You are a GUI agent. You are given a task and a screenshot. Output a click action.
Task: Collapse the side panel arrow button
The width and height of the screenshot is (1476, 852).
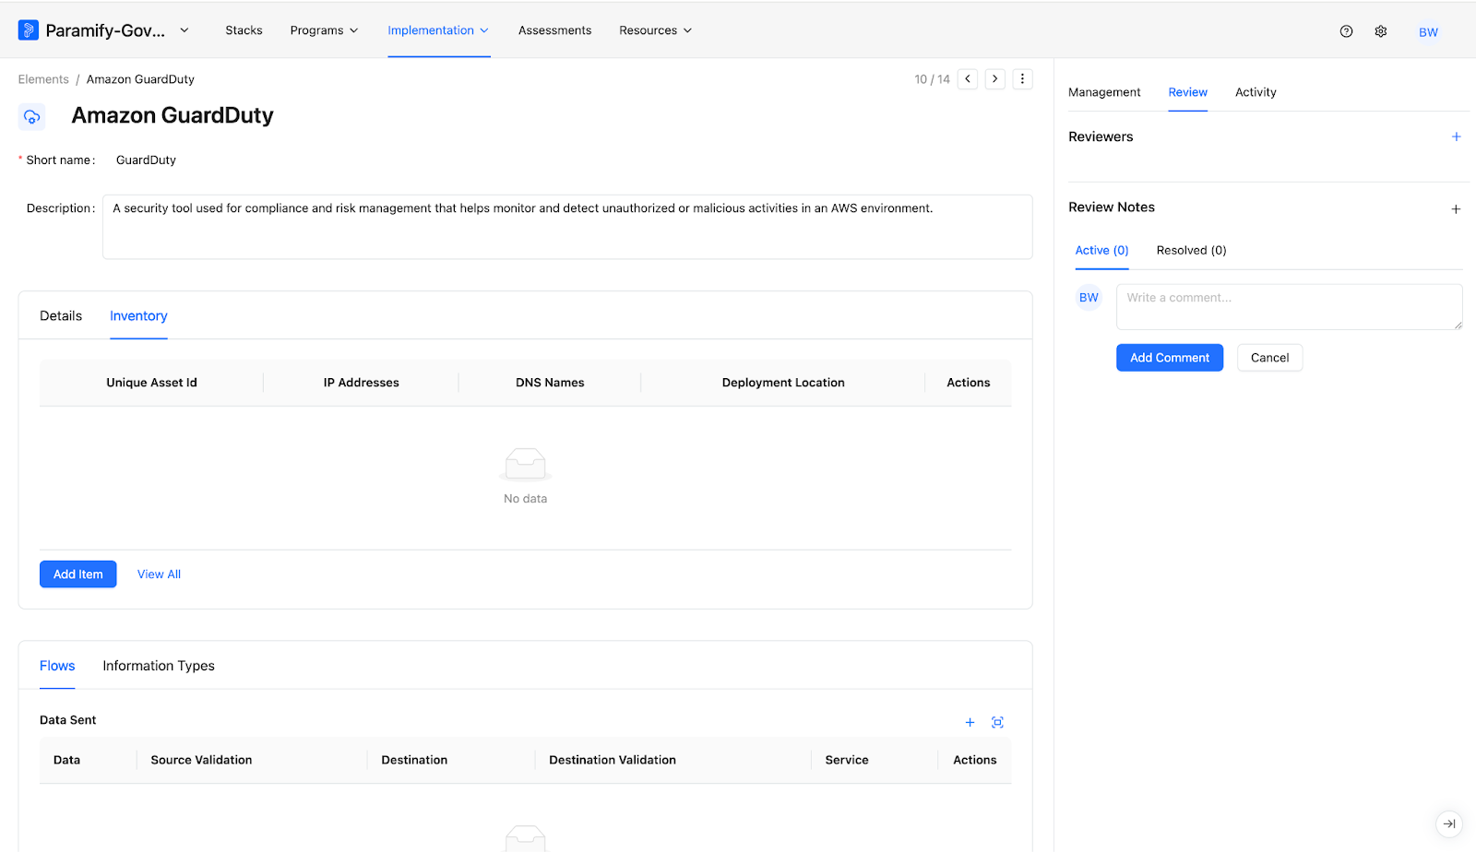[x=1449, y=824]
